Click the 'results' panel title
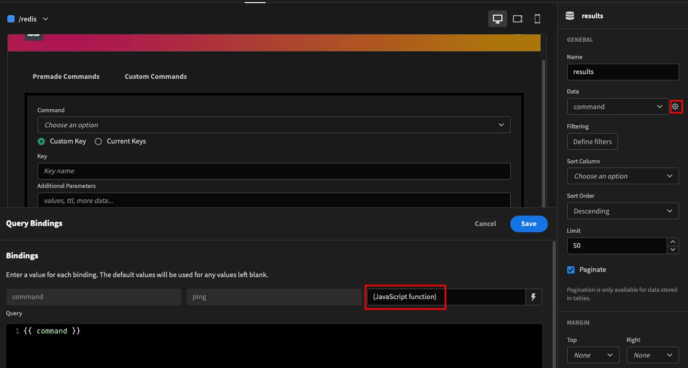Viewport: 688px width, 368px height. (x=592, y=16)
